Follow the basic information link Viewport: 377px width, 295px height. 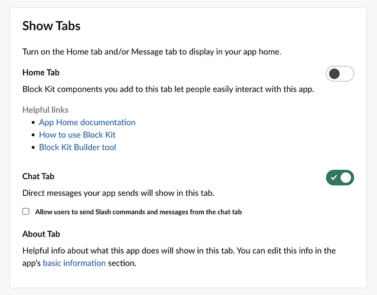74,263
